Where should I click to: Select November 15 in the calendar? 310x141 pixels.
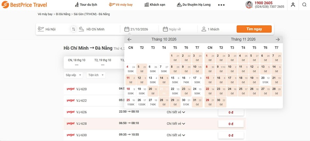[x=210, y=80]
